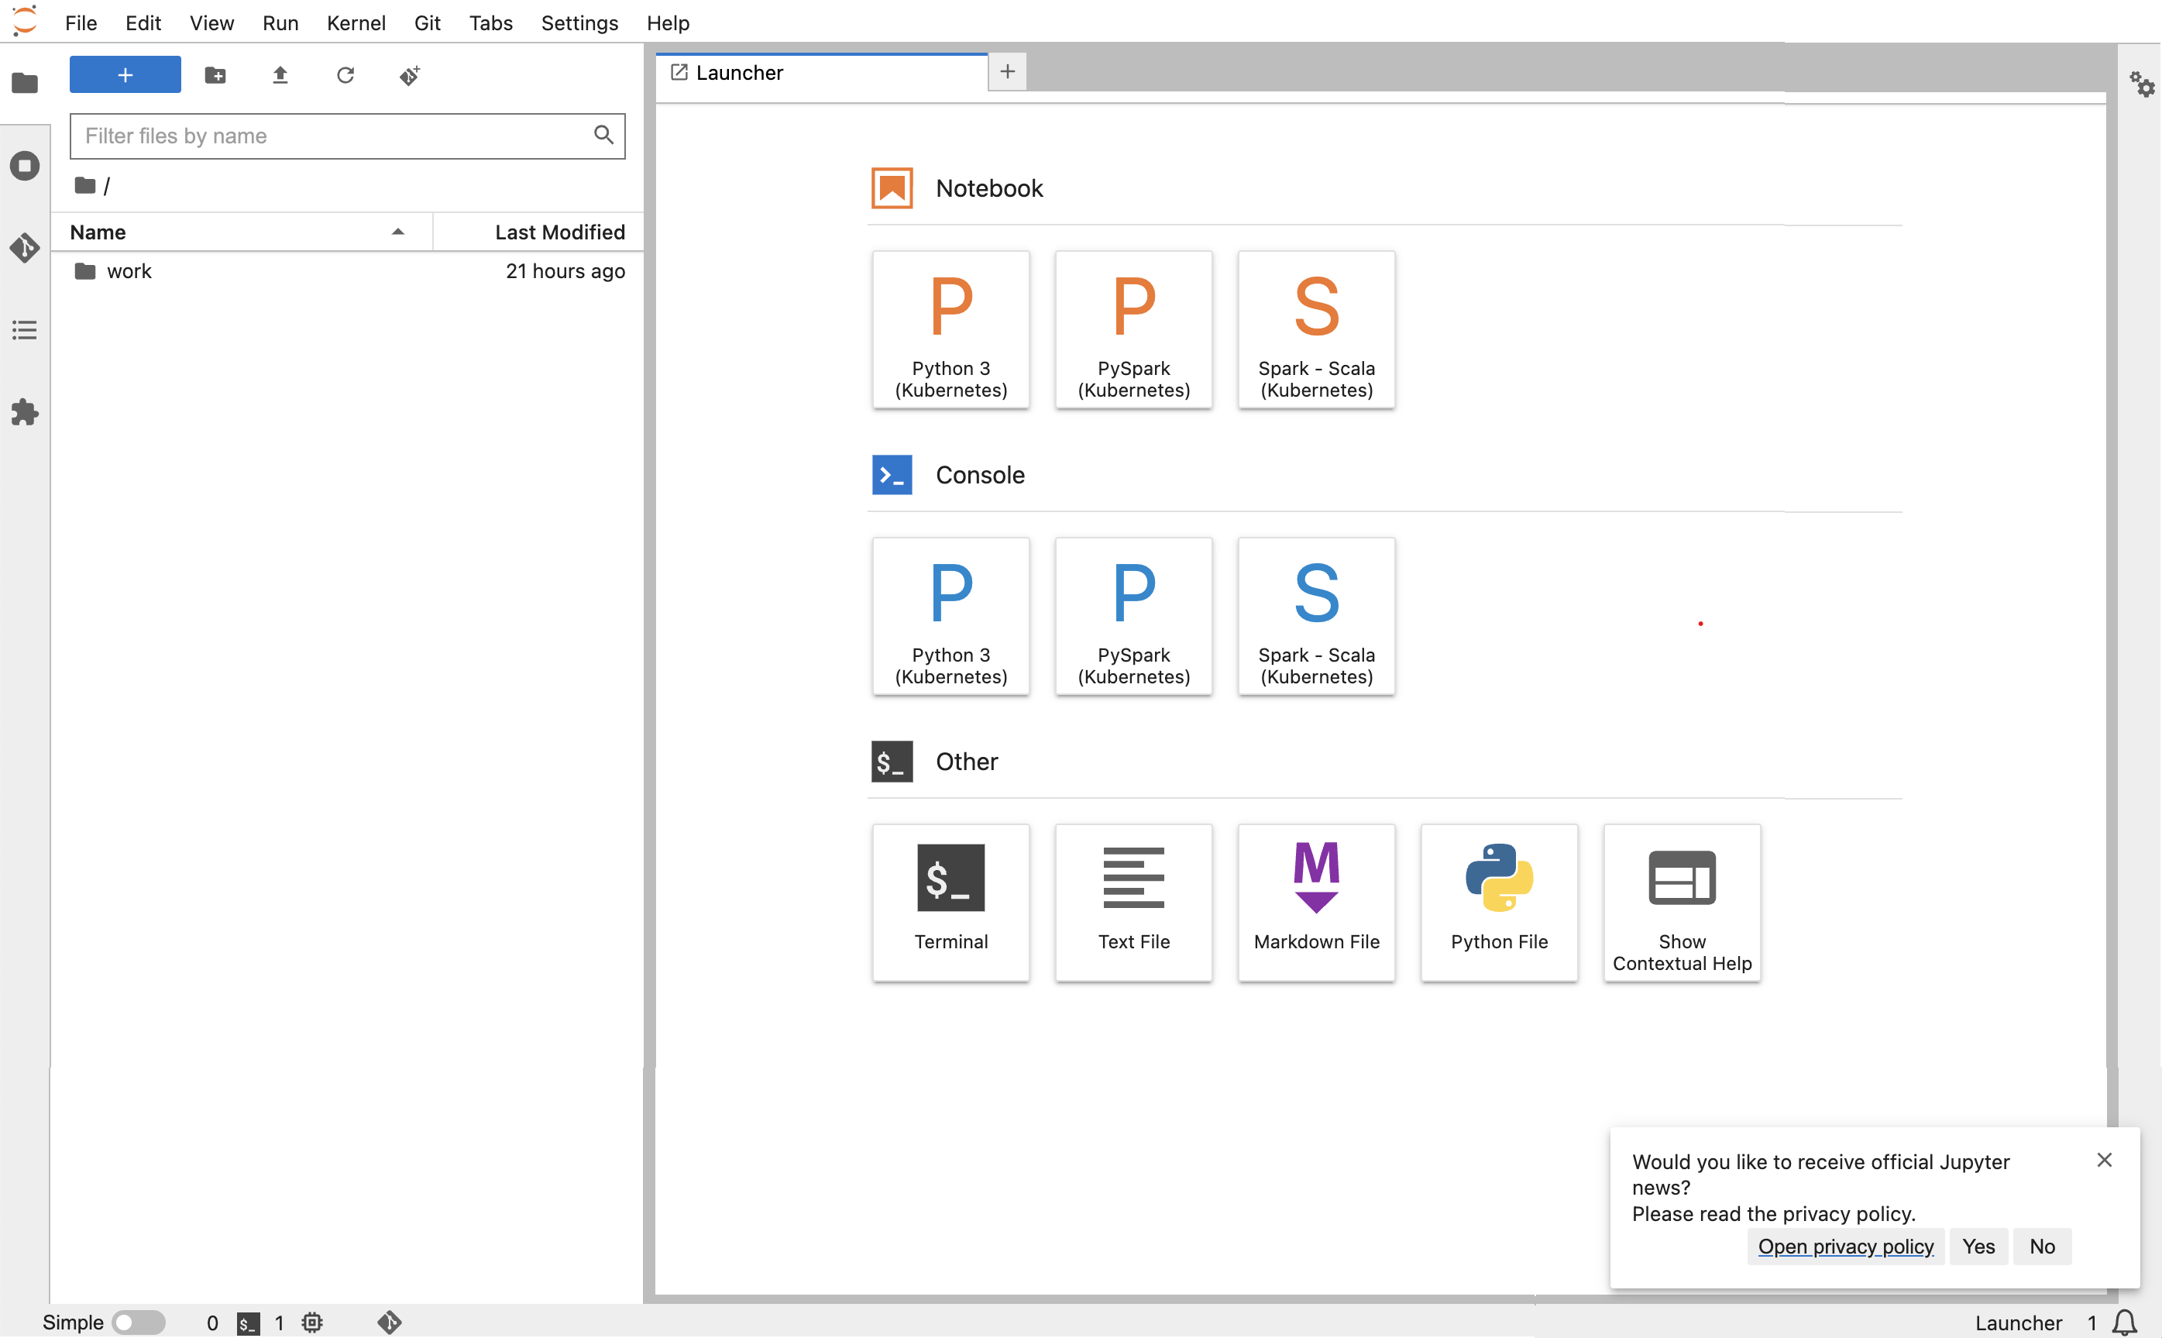This screenshot has width=2162, height=1338.
Task: Launch PySpark Kubernetes notebook
Action: coord(1133,329)
